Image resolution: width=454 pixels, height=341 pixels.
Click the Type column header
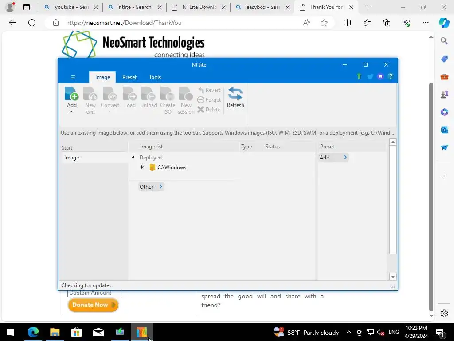[247, 147]
